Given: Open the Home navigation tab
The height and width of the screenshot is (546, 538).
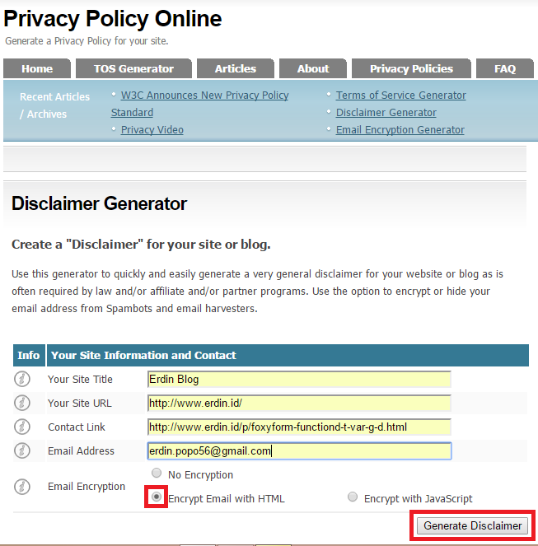Looking at the screenshot, I should pyautogui.click(x=37, y=68).
